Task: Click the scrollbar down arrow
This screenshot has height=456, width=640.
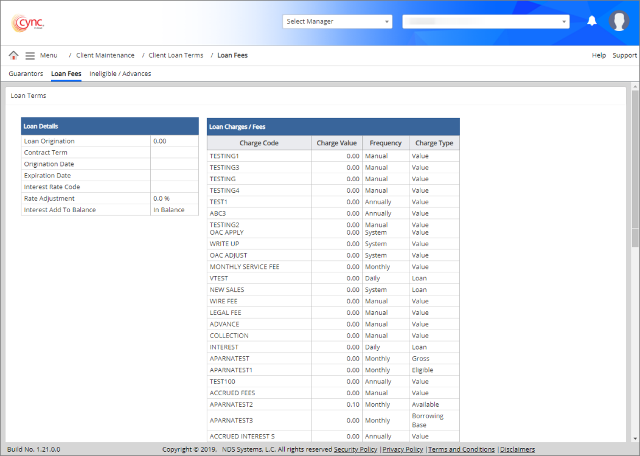Action: point(635,438)
